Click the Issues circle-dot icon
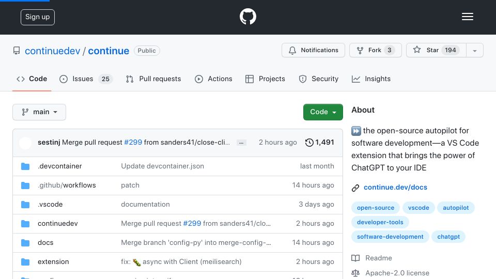Image resolution: width=496 pixels, height=279 pixels. click(64, 79)
